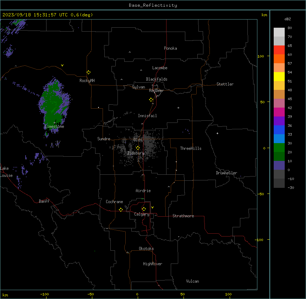Click the Okotoks town label

pyautogui.click(x=146, y=249)
